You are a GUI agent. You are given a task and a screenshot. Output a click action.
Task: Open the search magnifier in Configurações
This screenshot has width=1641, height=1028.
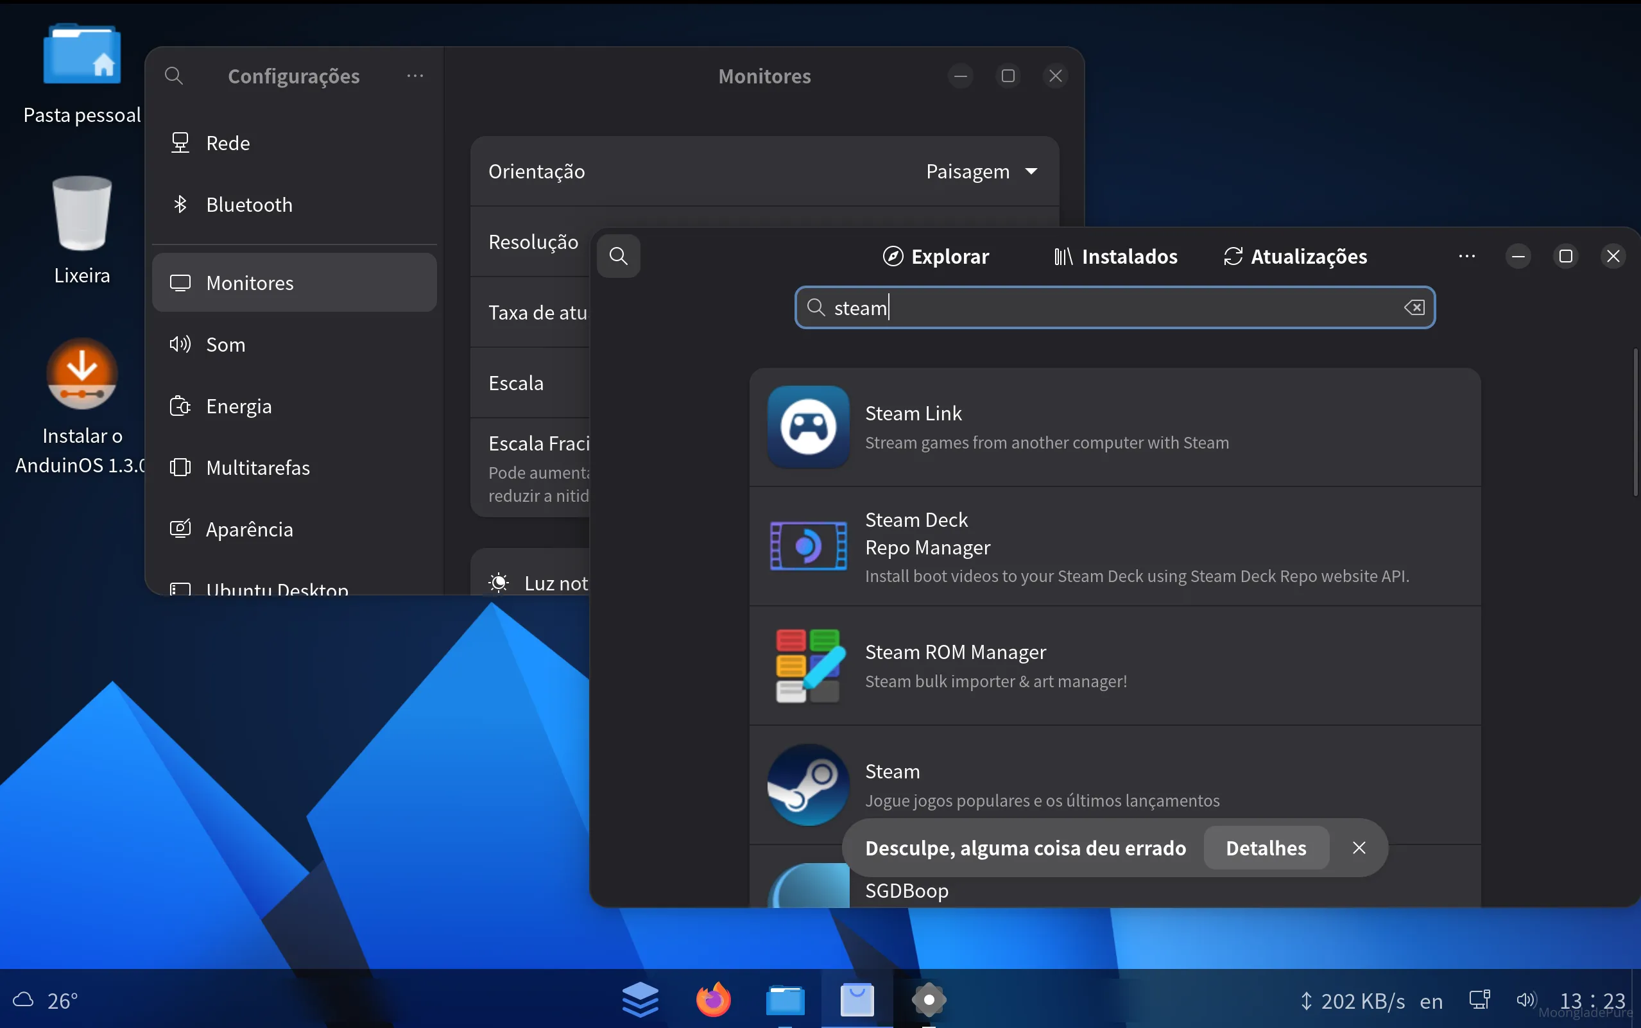click(173, 76)
